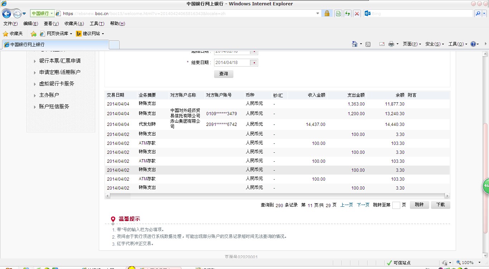The height and width of the screenshot is (269, 489).
Task: Click the 收藏夹 favorites star button
Action: (13, 34)
